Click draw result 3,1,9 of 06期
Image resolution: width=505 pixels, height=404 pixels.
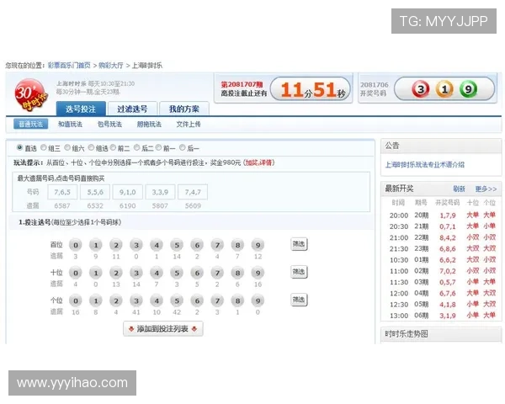(x=448, y=316)
